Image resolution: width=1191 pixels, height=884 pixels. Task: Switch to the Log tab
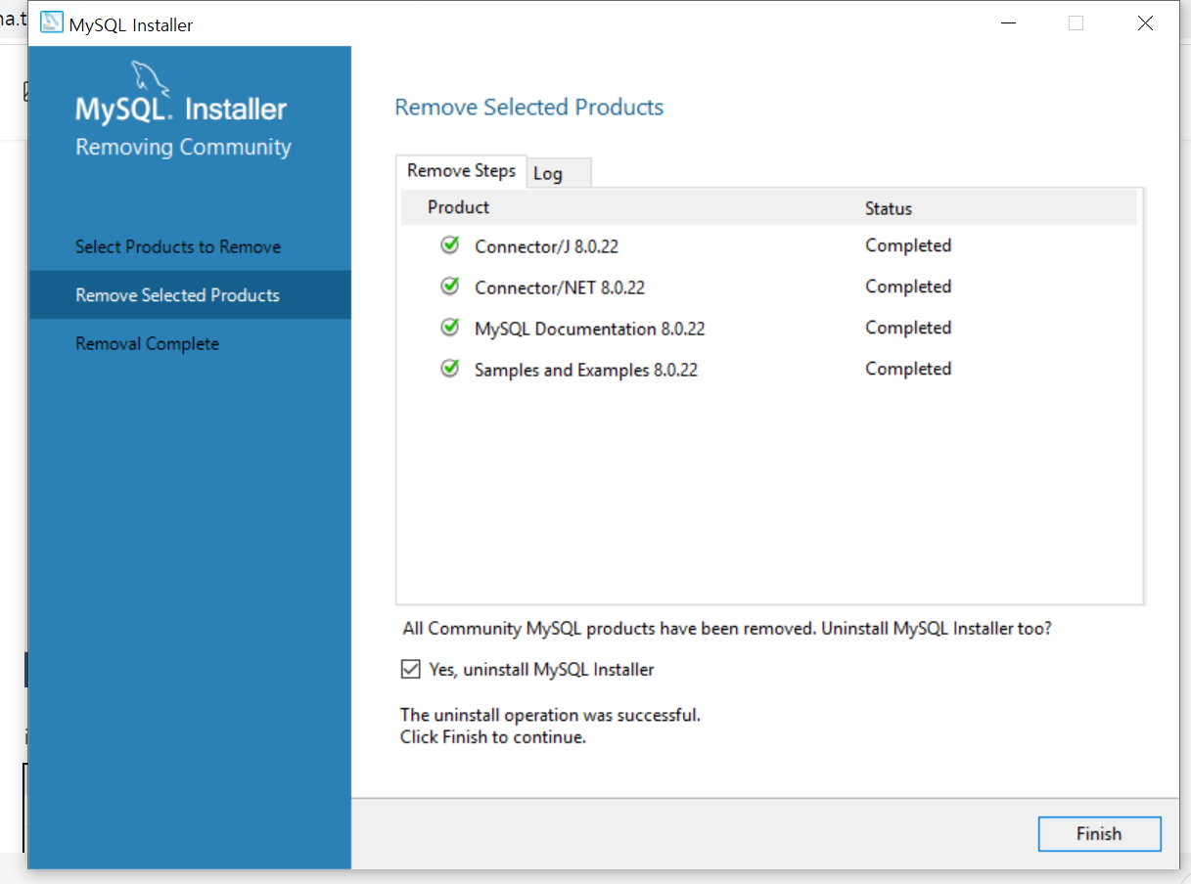[x=560, y=173]
